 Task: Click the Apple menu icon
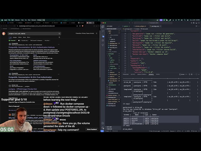coord(2,20)
